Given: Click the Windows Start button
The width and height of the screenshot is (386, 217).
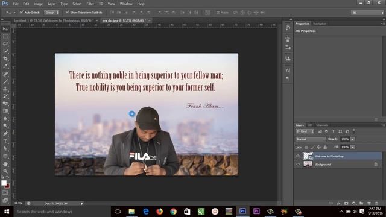Looking at the screenshot, I should tap(7, 212).
